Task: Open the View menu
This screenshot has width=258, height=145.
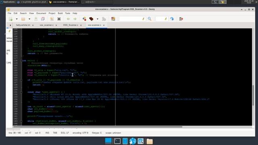Action: point(31,13)
